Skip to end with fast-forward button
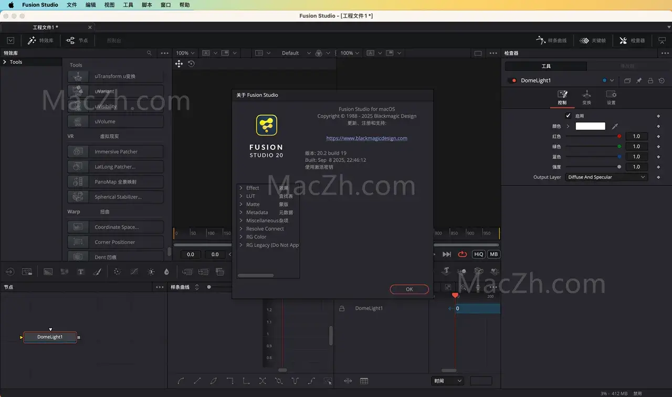 (447, 254)
